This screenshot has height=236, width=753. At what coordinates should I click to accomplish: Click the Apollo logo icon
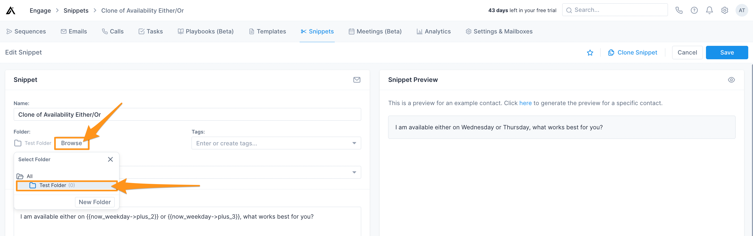coord(11,11)
